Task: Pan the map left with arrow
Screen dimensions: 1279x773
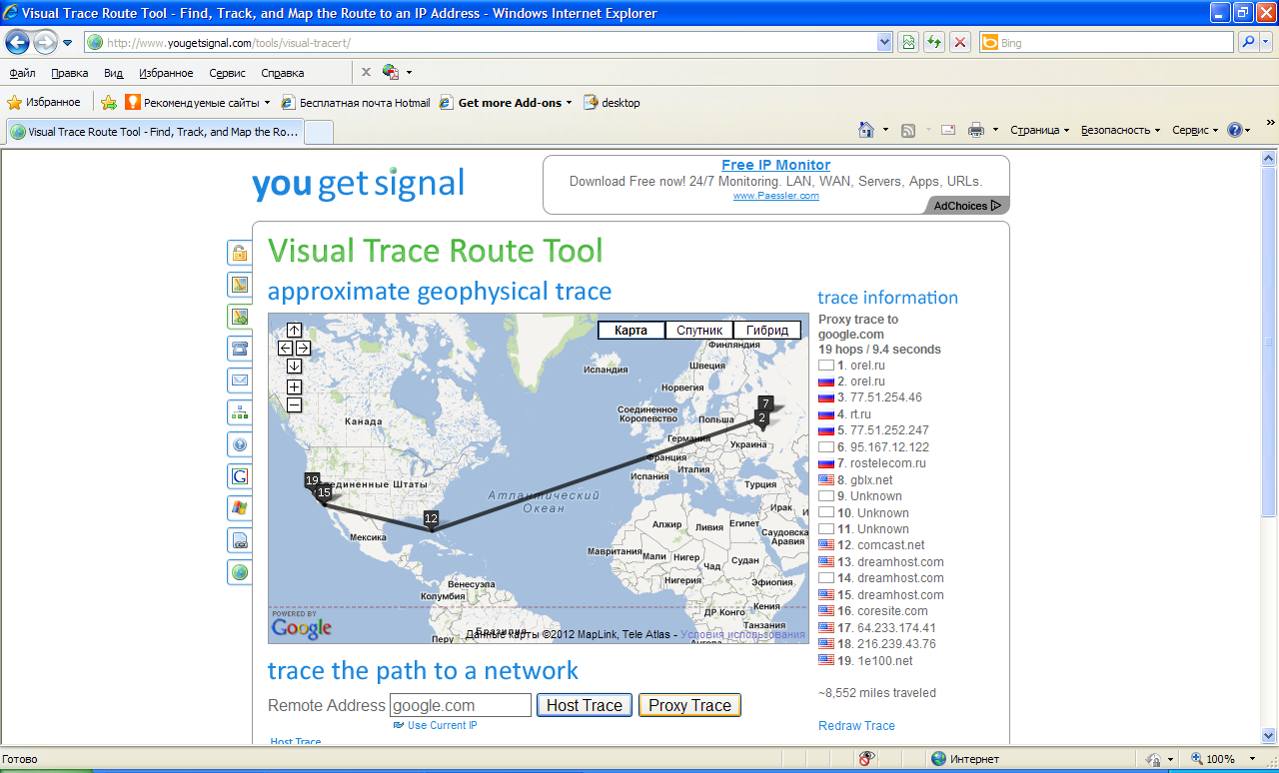Action: point(285,349)
